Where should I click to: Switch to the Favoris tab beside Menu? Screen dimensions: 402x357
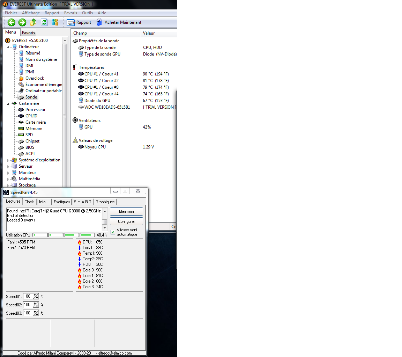coord(28,32)
